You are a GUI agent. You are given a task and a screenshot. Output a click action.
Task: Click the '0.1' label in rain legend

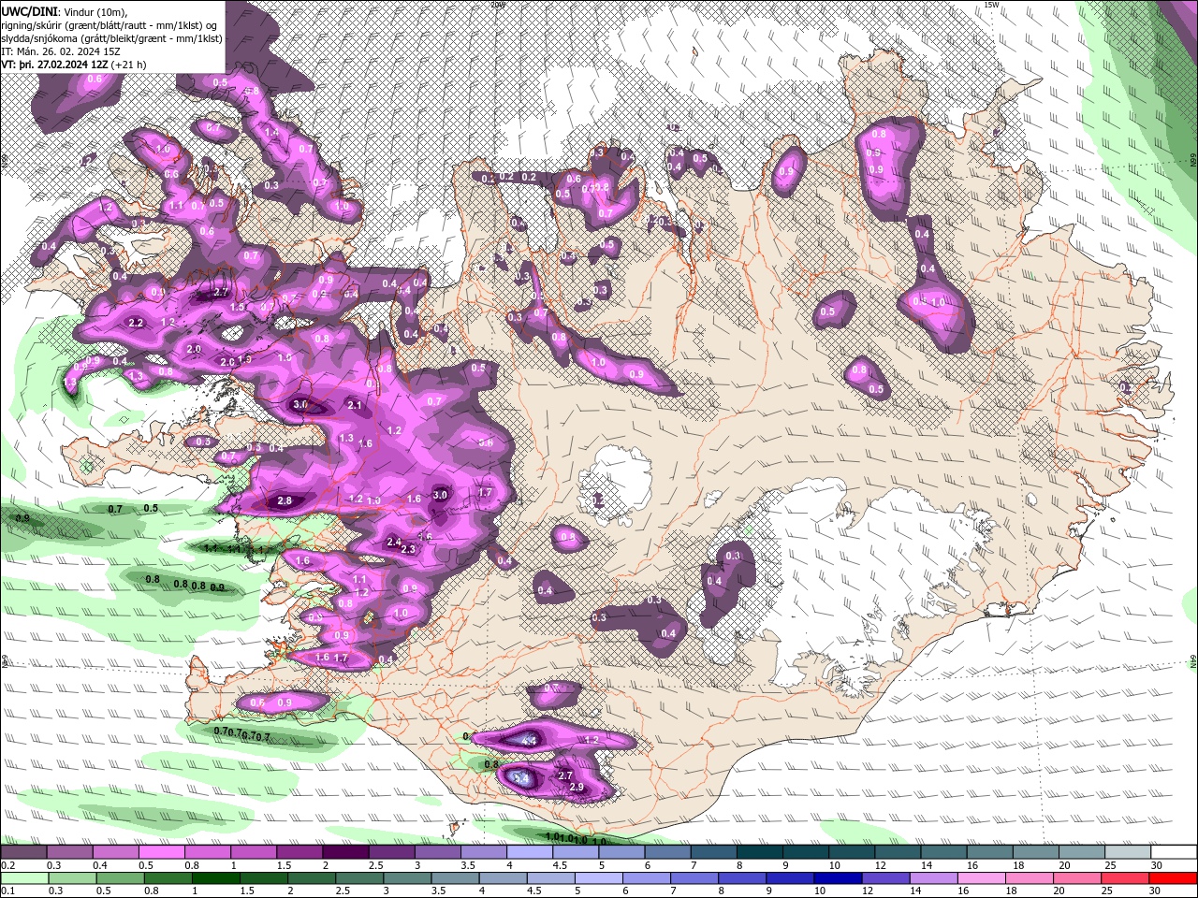[x=7, y=891]
